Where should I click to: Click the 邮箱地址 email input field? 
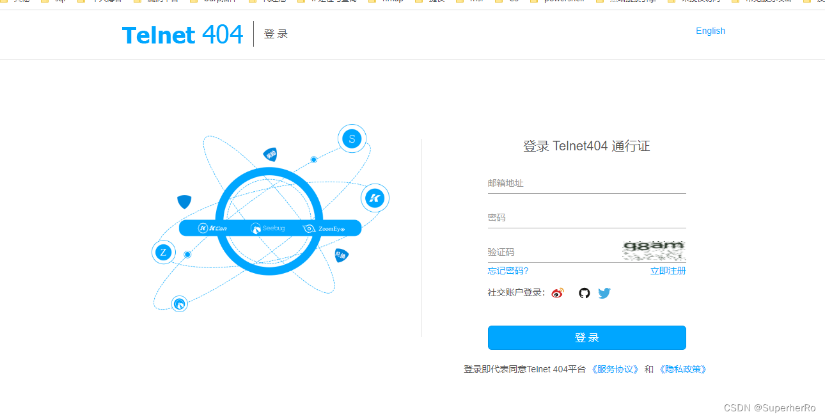[x=586, y=183]
